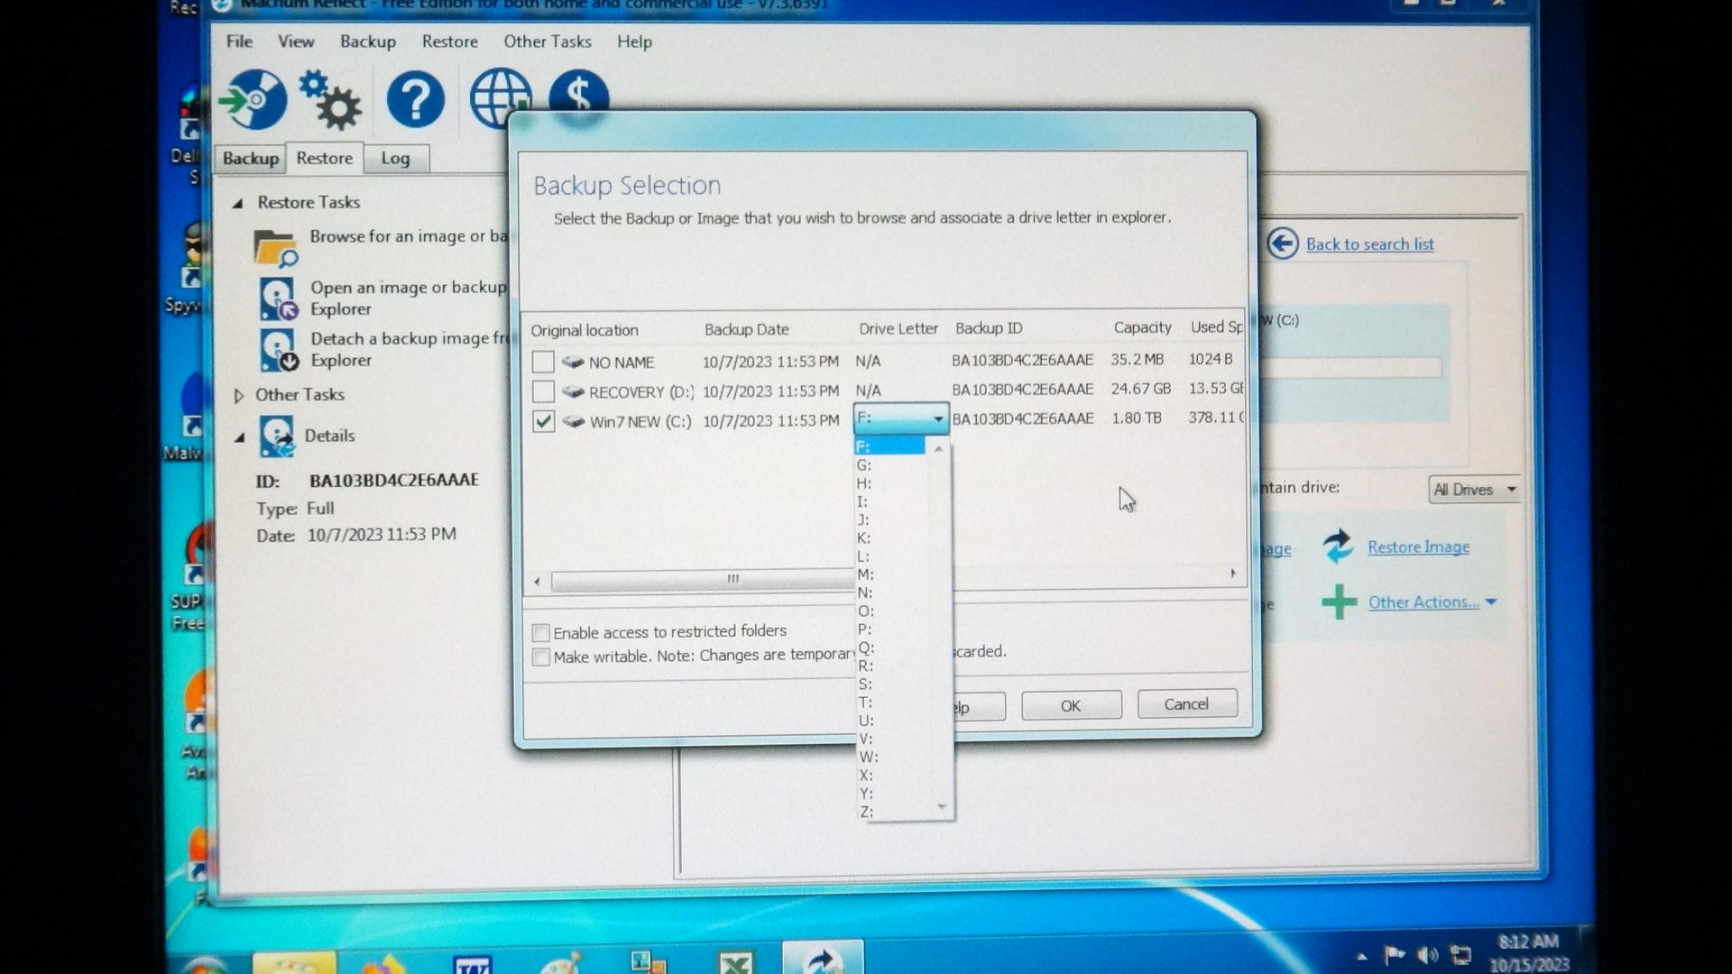Viewport: 1732px width, 974px height.
Task: Click the Action Center flag tray icon
Action: (x=1395, y=954)
